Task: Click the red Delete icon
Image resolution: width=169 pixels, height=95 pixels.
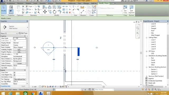Action: pyautogui.click(x=70, y=12)
